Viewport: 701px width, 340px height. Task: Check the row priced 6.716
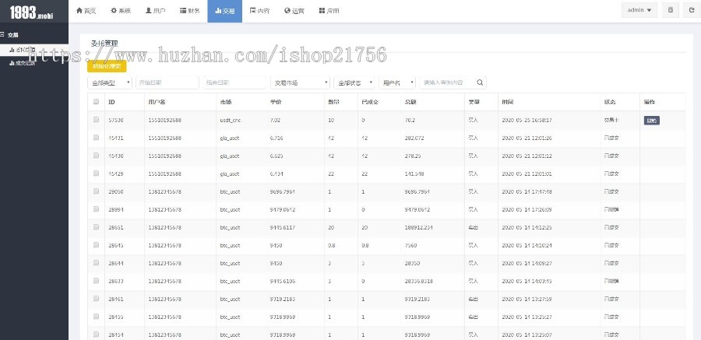pyautogui.click(x=96, y=138)
